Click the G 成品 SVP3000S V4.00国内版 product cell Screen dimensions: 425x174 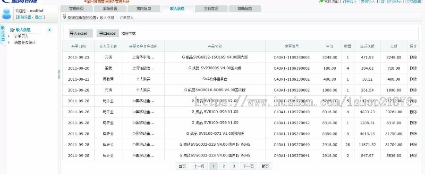pyautogui.click(x=215, y=68)
